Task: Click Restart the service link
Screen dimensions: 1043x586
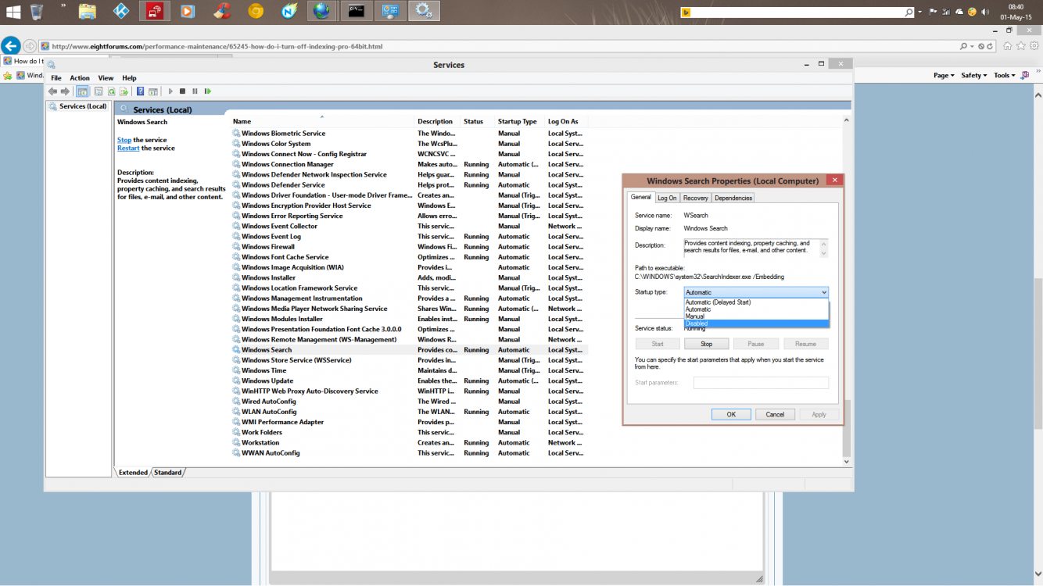Action: [128, 148]
